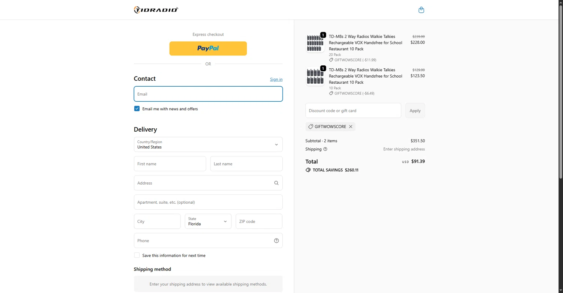
Task: Click the First name field
Action: point(170,164)
